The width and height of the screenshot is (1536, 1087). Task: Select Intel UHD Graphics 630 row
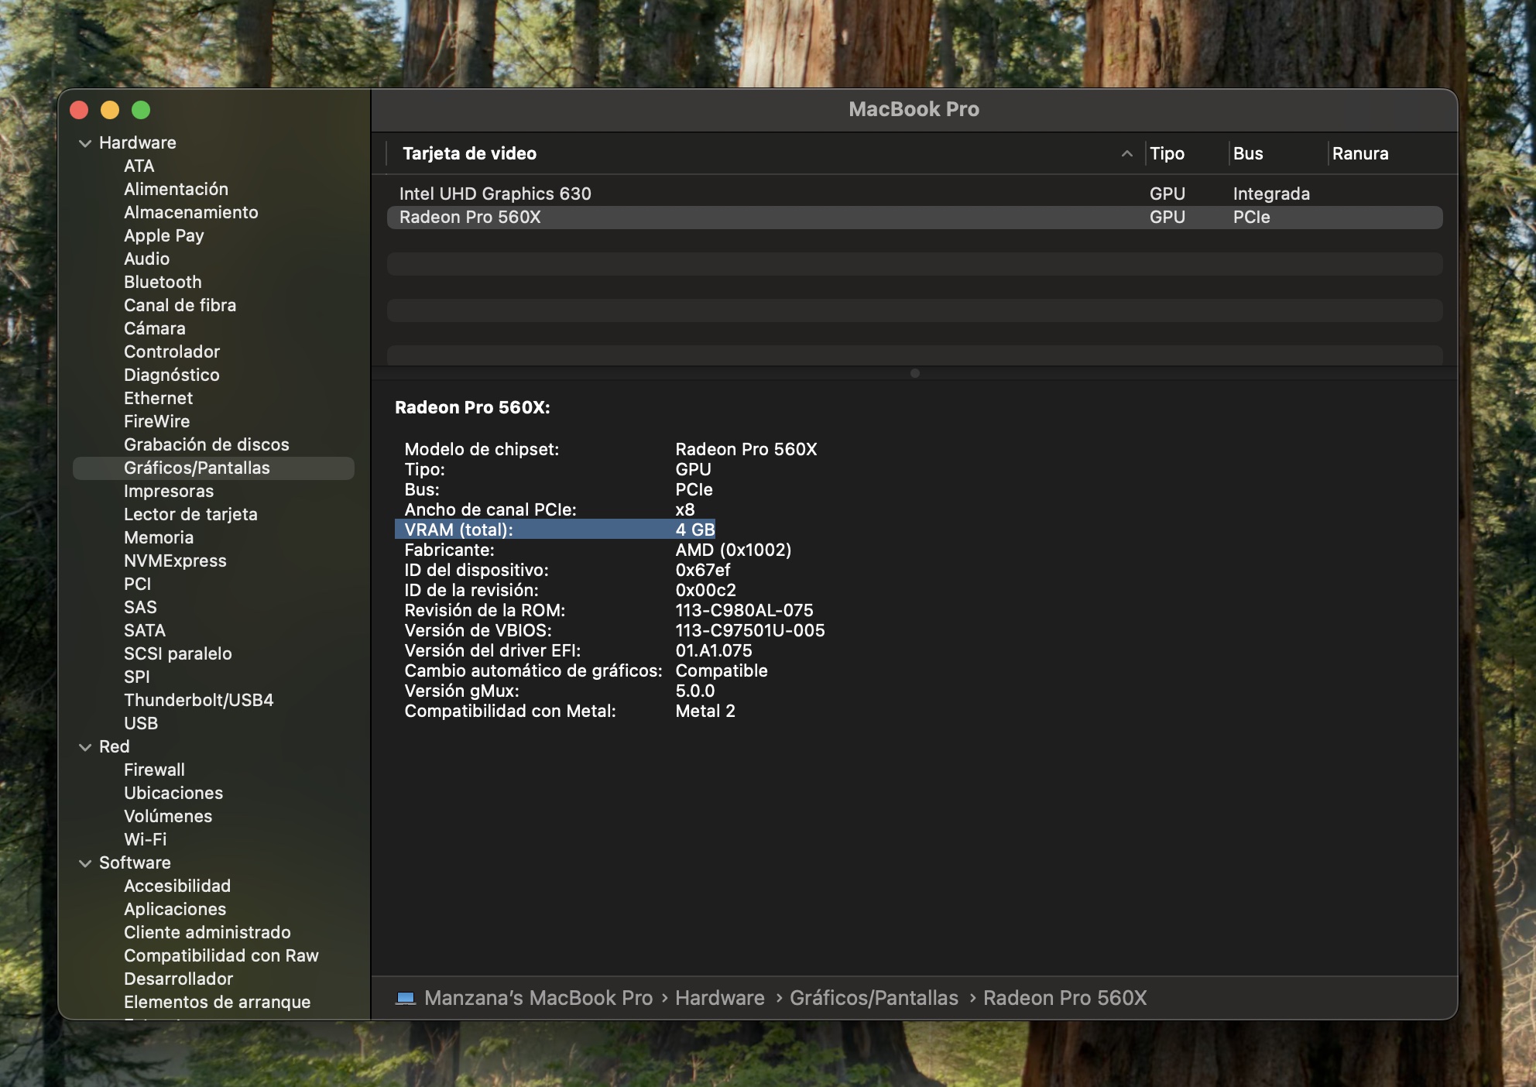tap(495, 194)
